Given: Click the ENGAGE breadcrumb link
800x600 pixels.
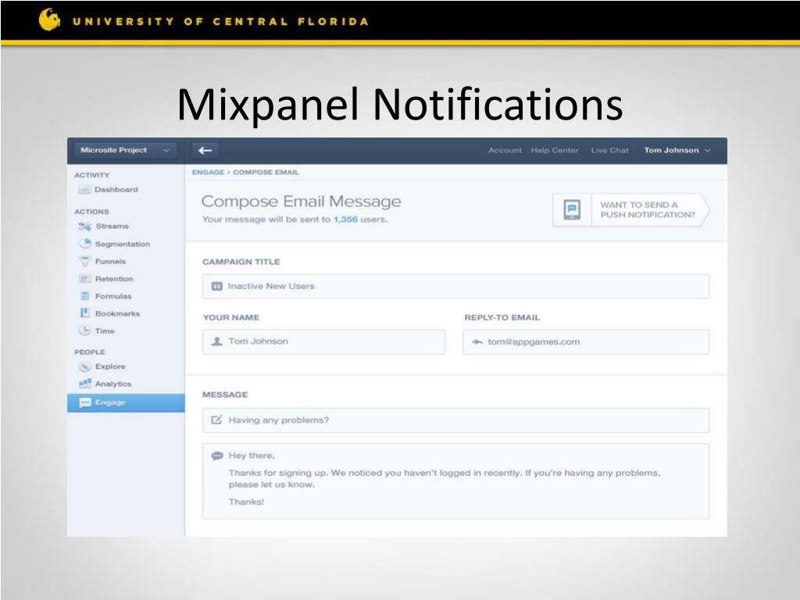Looking at the screenshot, I should pos(208,173).
